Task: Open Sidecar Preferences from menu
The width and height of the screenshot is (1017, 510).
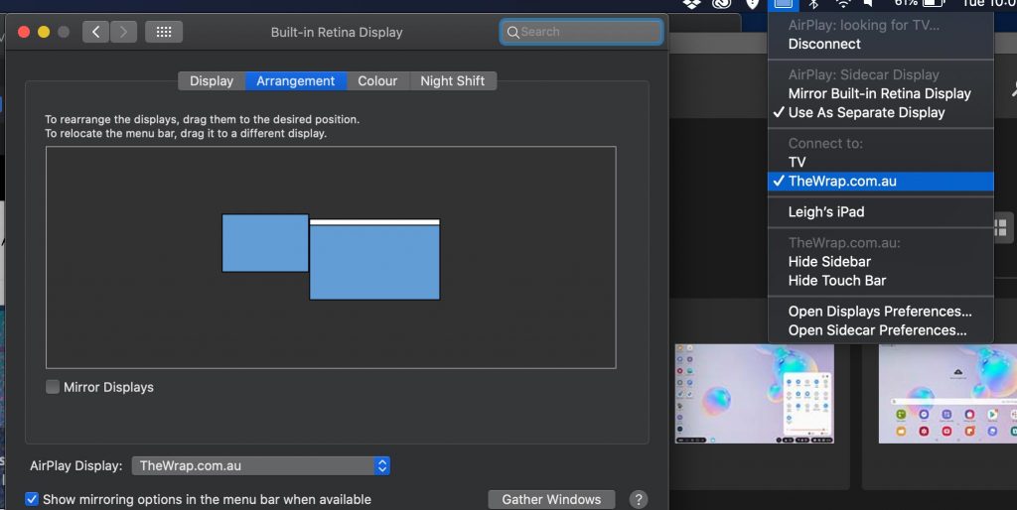Action: (x=878, y=329)
